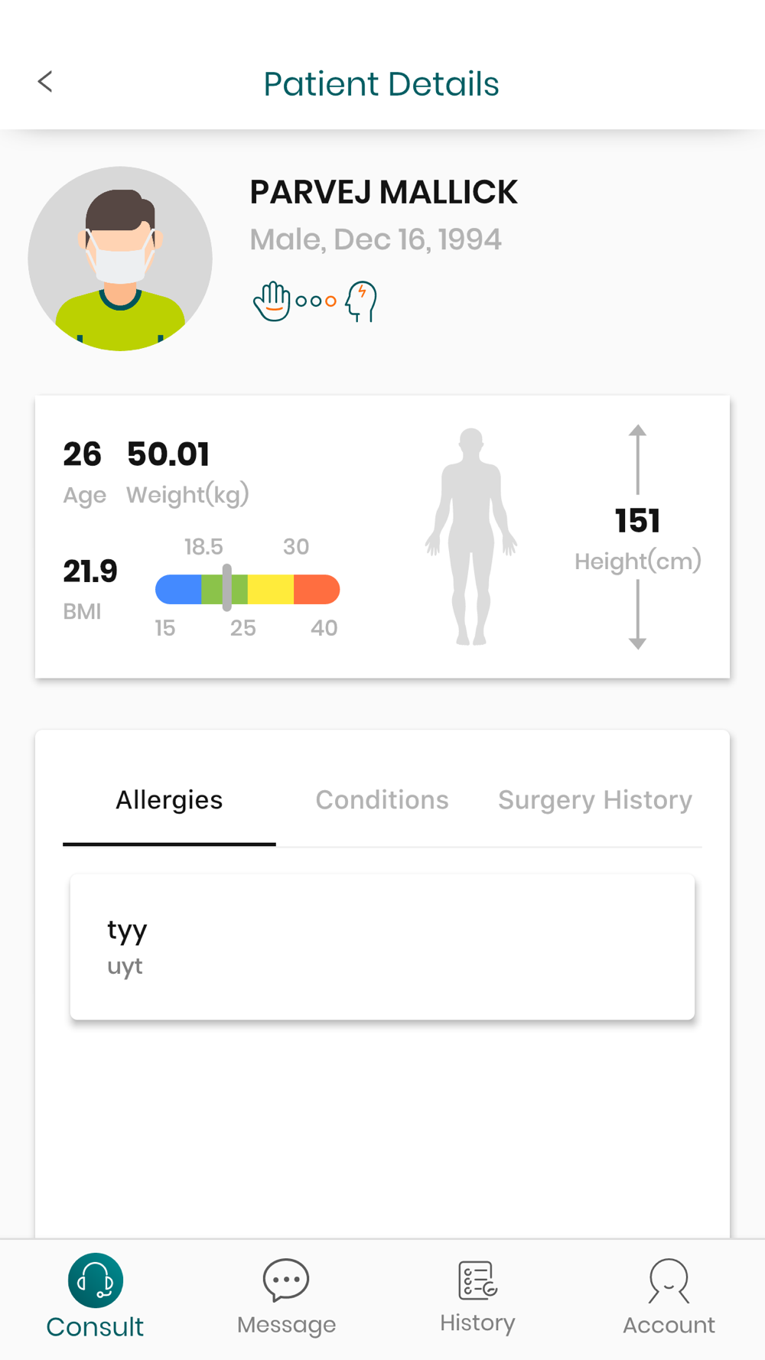Tap the BMI color scale indicator
Viewport: 765px width, 1360px height.
click(247, 589)
